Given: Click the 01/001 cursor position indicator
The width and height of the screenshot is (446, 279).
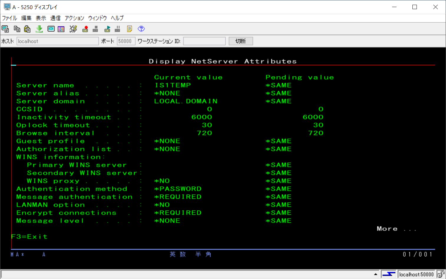Looking at the screenshot, I should pyautogui.click(x=417, y=254).
